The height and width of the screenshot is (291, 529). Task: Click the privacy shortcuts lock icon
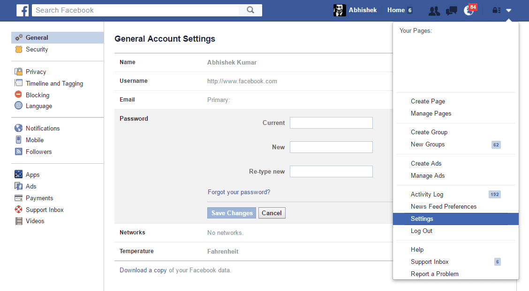pyautogui.click(x=496, y=10)
